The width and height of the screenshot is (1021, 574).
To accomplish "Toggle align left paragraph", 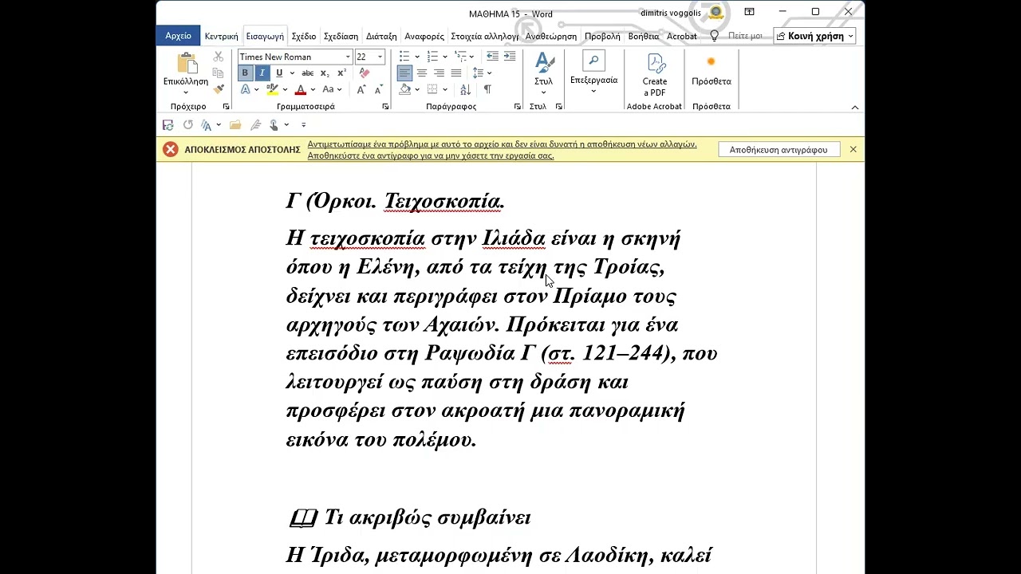I will (404, 73).
